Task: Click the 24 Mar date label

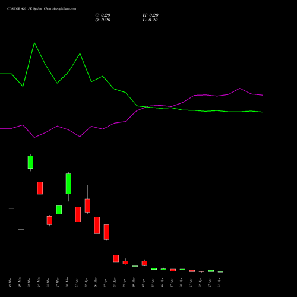Action: 39,283
